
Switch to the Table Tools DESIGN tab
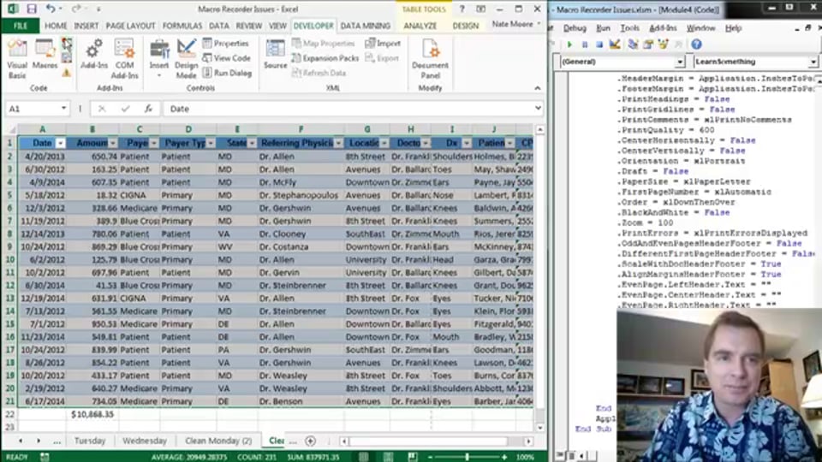pyautogui.click(x=466, y=26)
